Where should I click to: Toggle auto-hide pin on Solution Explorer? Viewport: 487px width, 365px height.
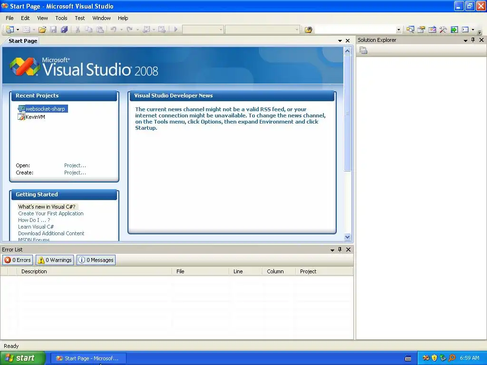tap(473, 40)
